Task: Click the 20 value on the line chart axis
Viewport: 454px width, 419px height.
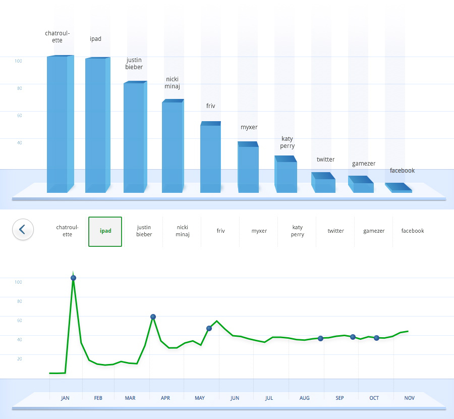Action: click(19, 359)
